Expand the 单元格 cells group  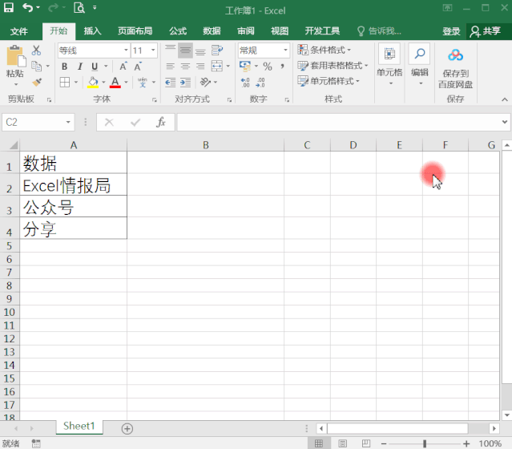pos(389,65)
